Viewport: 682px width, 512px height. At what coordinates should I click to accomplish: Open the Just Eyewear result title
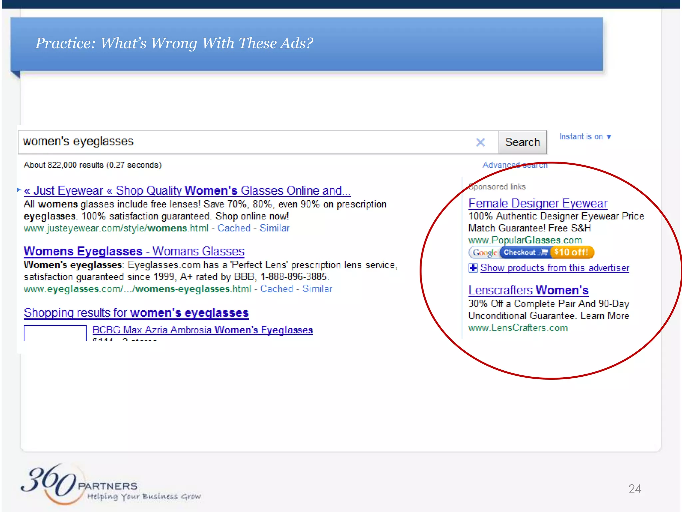point(187,191)
